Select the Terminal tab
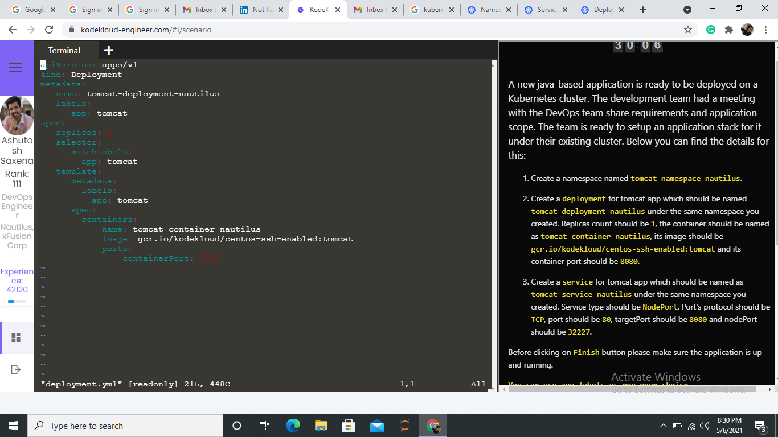Image resolution: width=778 pixels, height=437 pixels. [x=64, y=50]
